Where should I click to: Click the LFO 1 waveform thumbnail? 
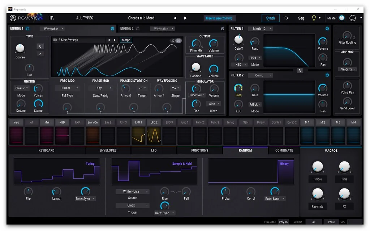tap(138, 135)
